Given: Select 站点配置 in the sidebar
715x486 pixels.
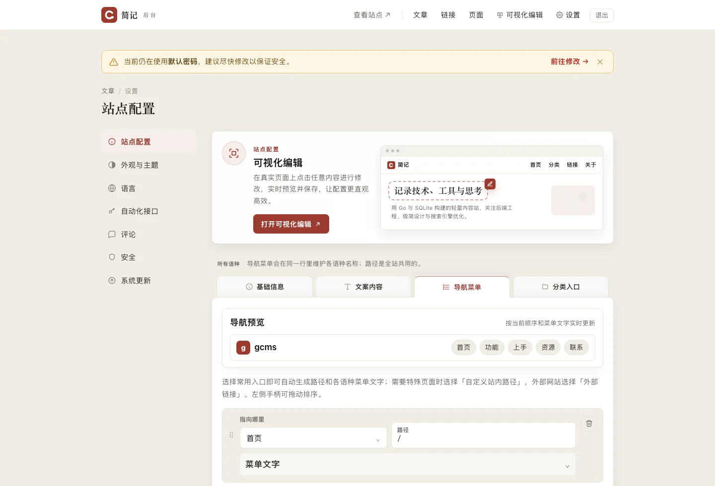Looking at the screenshot, I should point(149,142).
